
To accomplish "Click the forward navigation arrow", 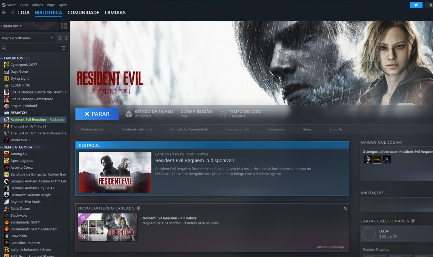I will click(x=12, y=12).
